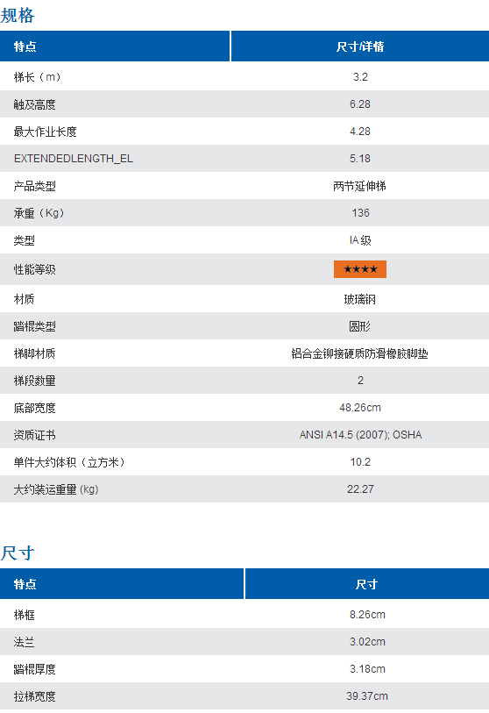
Task: Click the 尺寸/详情 column header
Action: (360, 46)
